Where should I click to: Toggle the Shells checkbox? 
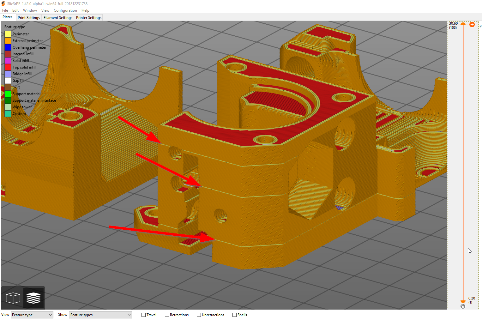click(234, 315)
